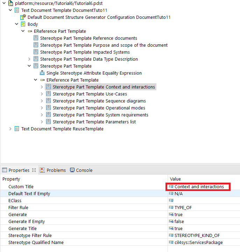240x252 pixels.
Task: Click the icon beside Purpose and scope of the document
Action: (x=36, y=45)
